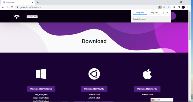Bookmark this page with the star icon
The height and width of the screenshot is (102, 193).
[x=169, y=7]
